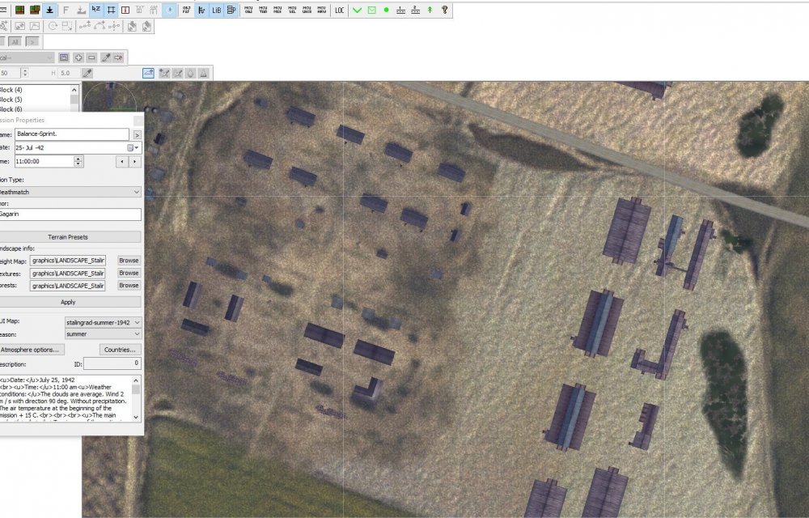The image size is (809, 518).
Task: Step time forward with right arrow button
Action: [134, 162]
